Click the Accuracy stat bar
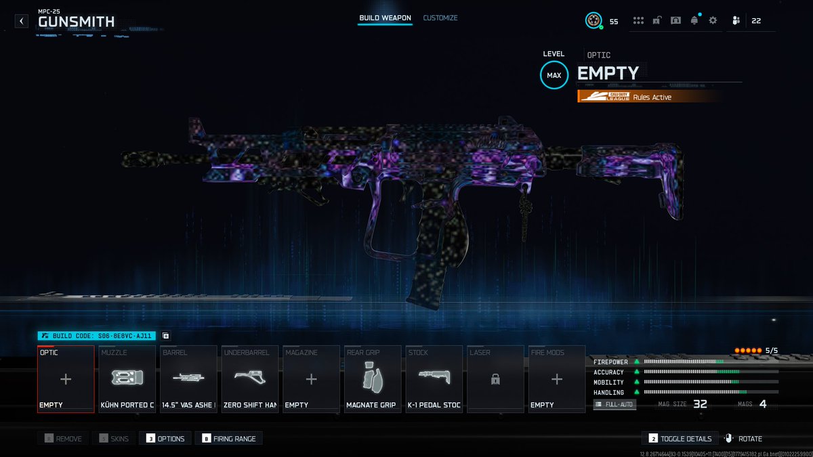 (x=711, y=372)
